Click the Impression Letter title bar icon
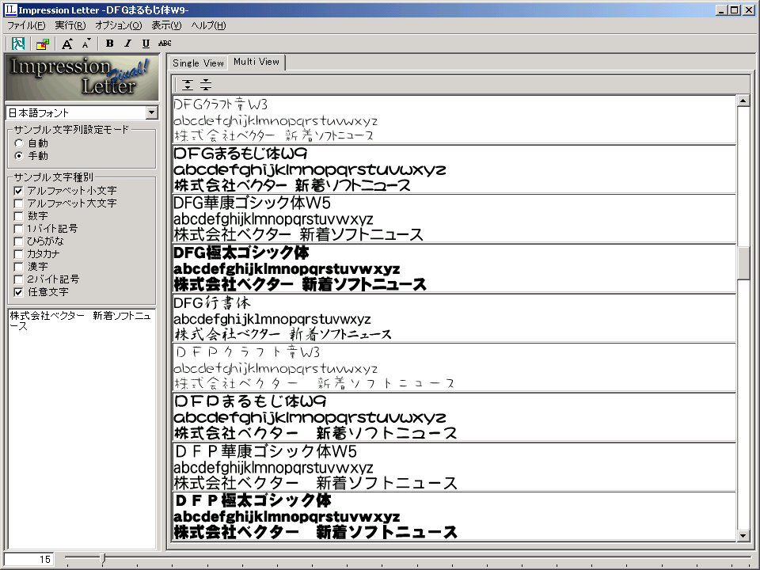 coord(9,9)
